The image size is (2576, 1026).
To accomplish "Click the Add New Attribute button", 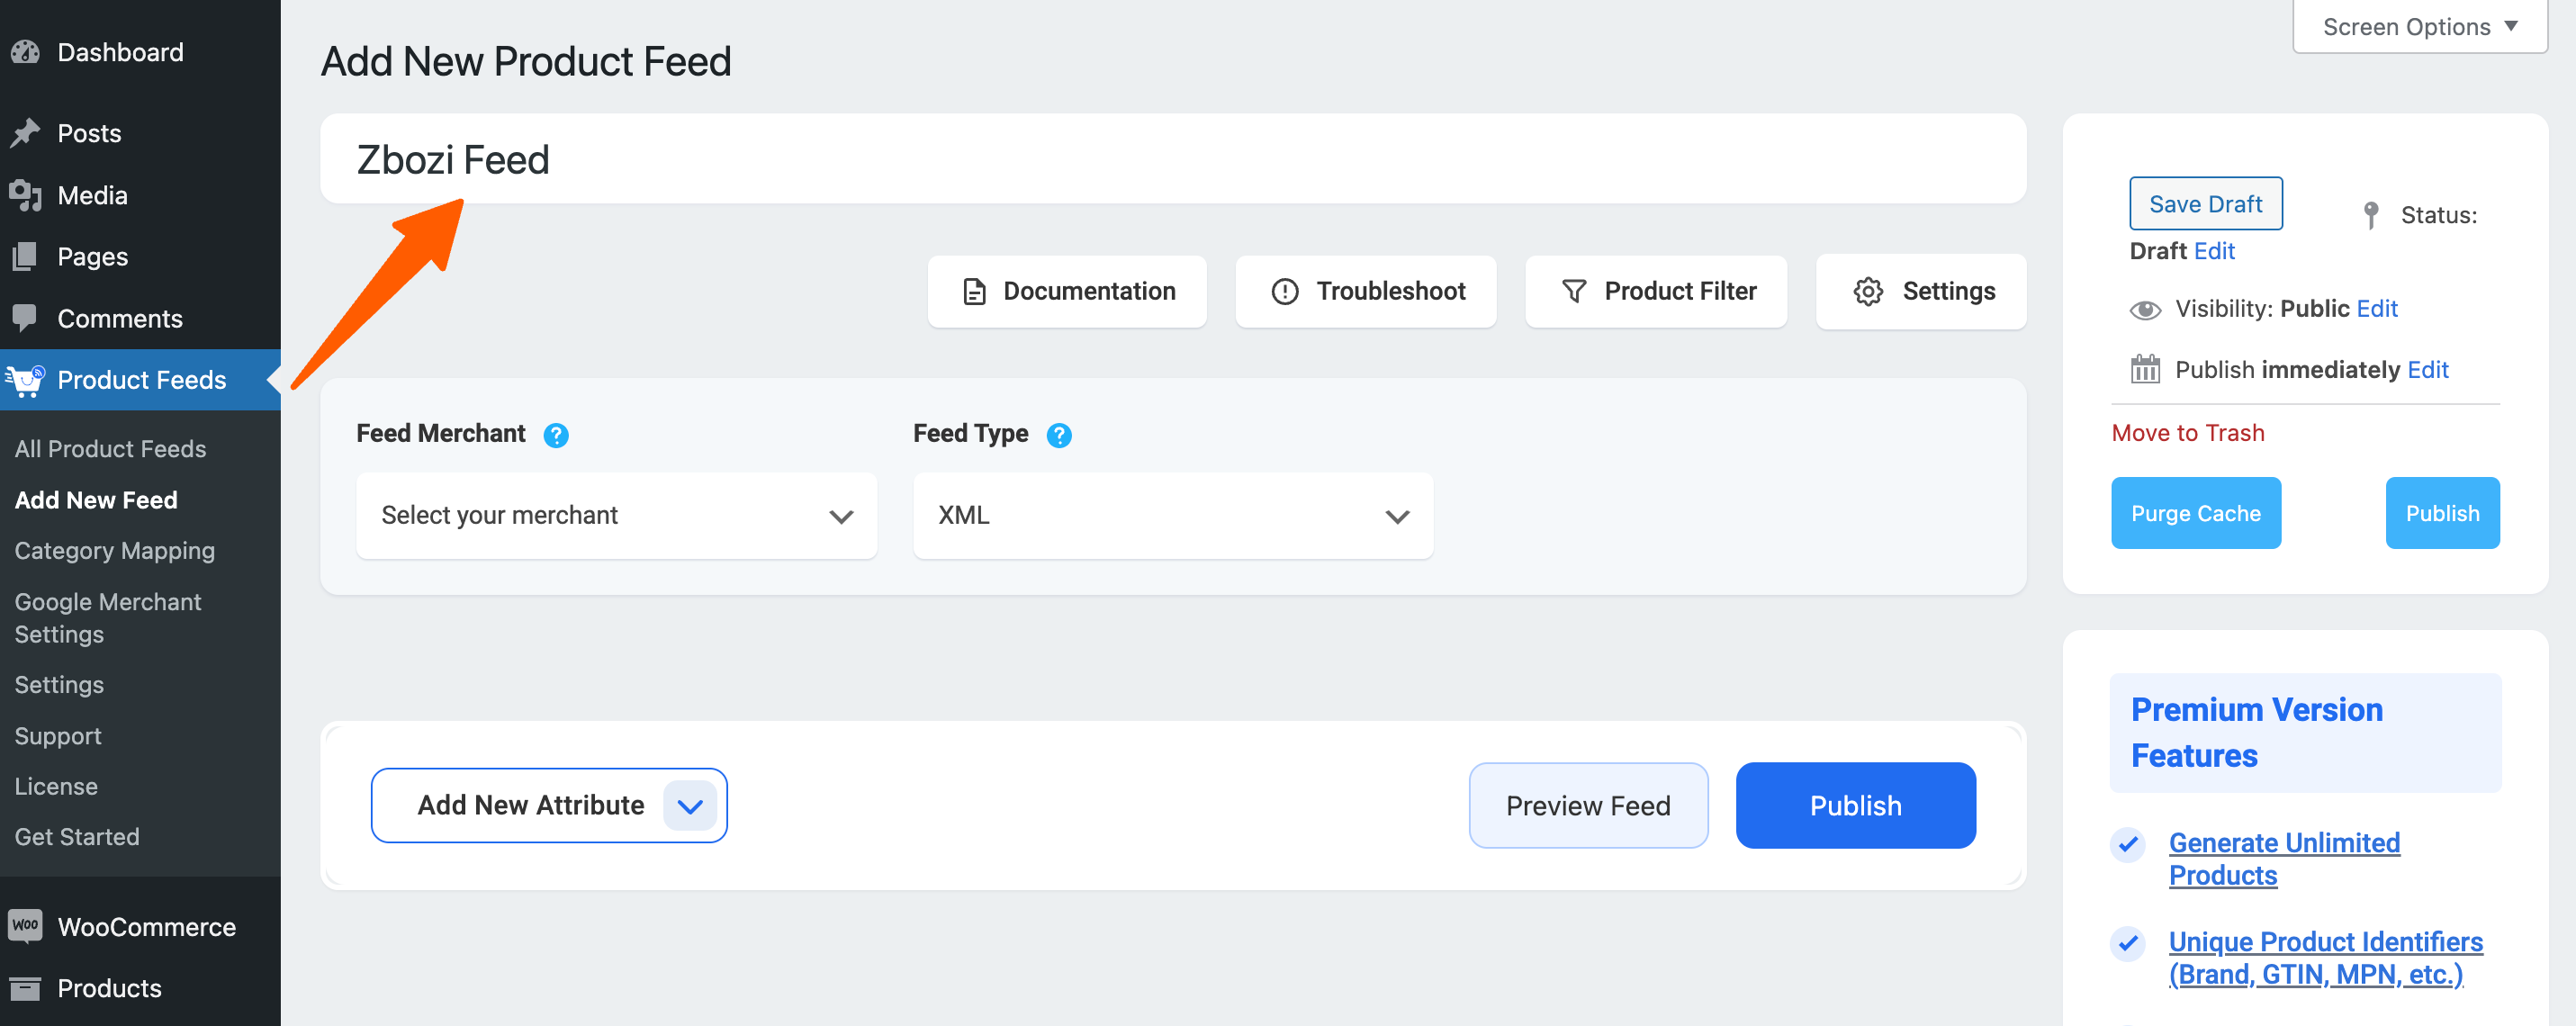I will click(548, 805).
